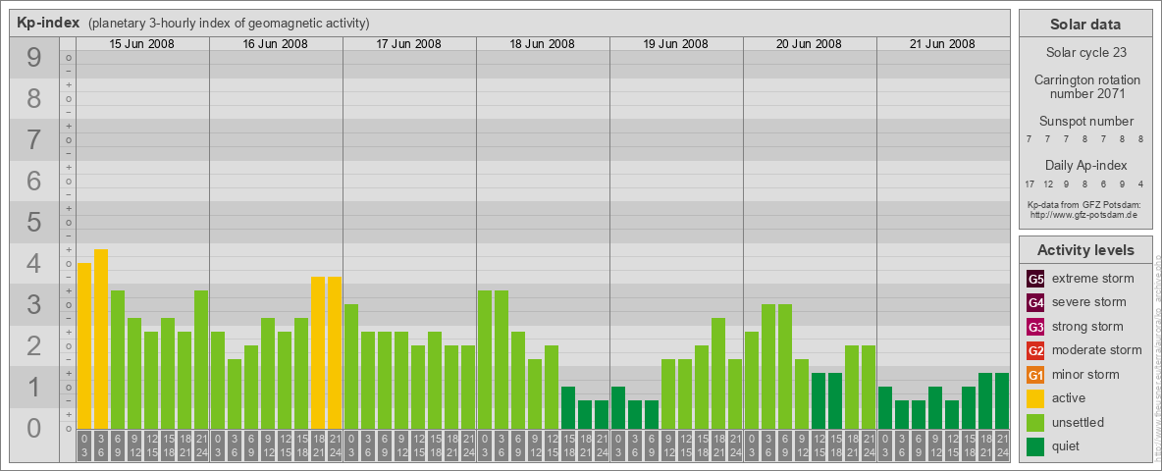This screenshot has width=1162, height=471.
Task: Select the light green 'unsettled' legend swatch
Action: tap(1035, 422)
